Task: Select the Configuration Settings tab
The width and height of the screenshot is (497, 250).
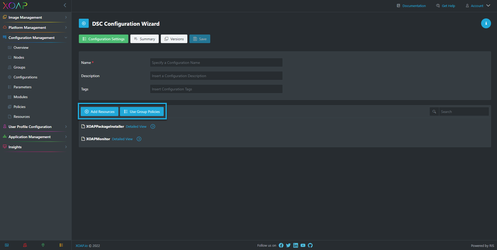Action: coord(104,39)
